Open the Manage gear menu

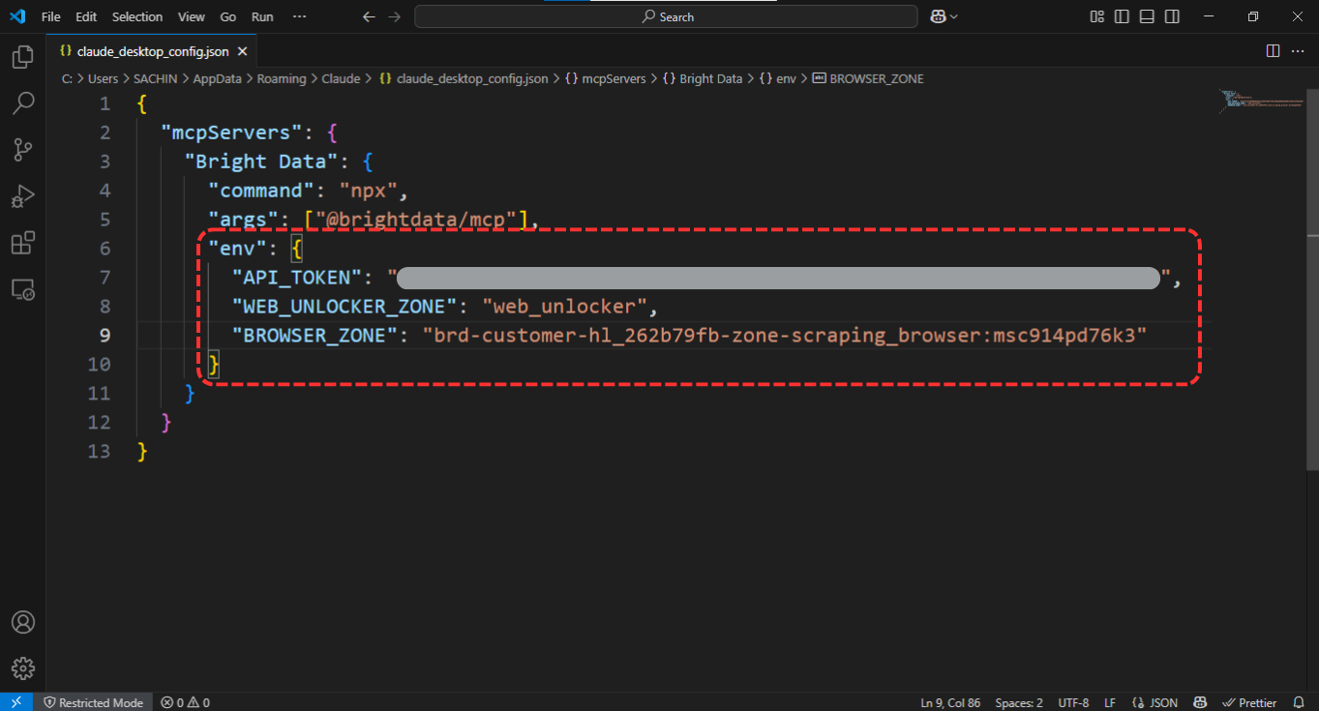point(22,668)
